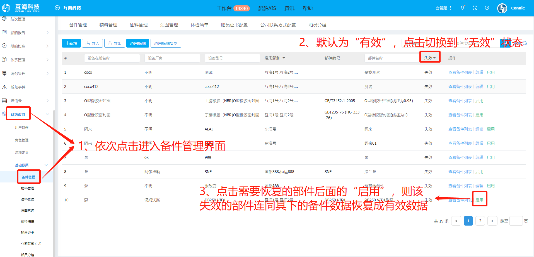Click the 互海科技 Ocean Link Tech logo
The image size is (534, 257).
click(21, 8)
